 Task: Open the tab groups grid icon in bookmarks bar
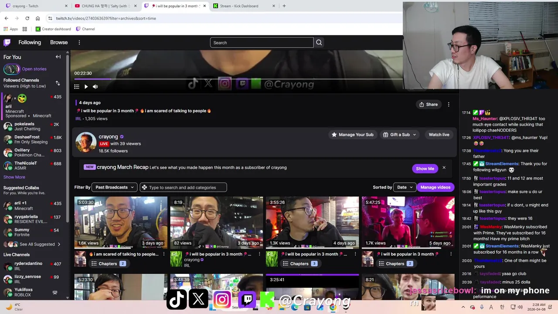point(25,29)
